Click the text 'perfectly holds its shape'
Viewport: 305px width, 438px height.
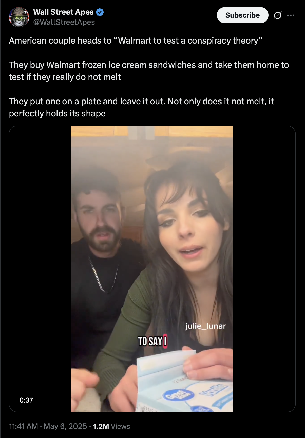coord(57,113)
